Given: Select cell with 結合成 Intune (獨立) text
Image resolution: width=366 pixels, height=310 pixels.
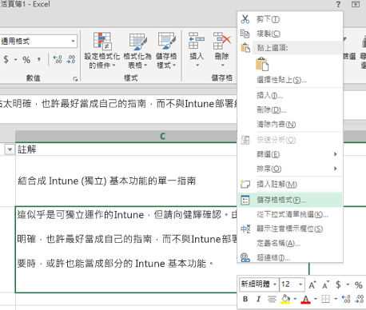Looking at the screenshot, I should coord(126,181).
